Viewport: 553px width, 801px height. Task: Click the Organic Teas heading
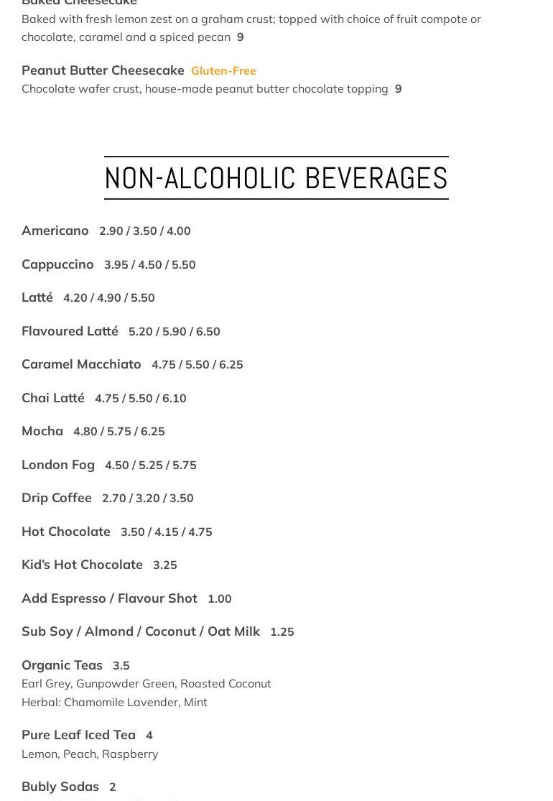click(x=62, y=665)
